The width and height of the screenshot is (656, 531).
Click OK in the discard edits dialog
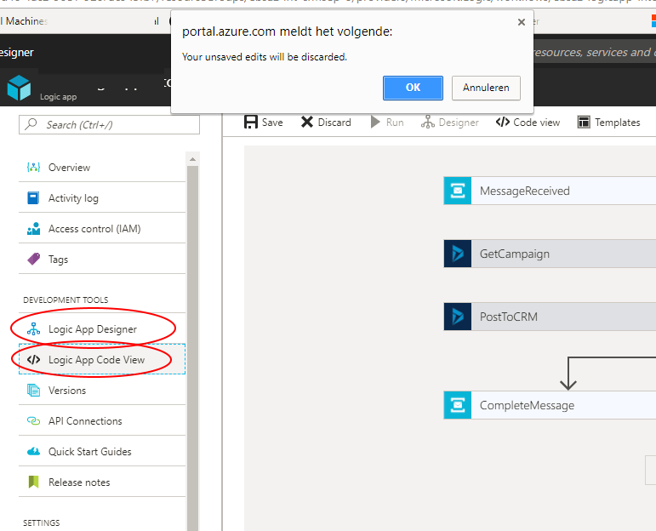413,88
